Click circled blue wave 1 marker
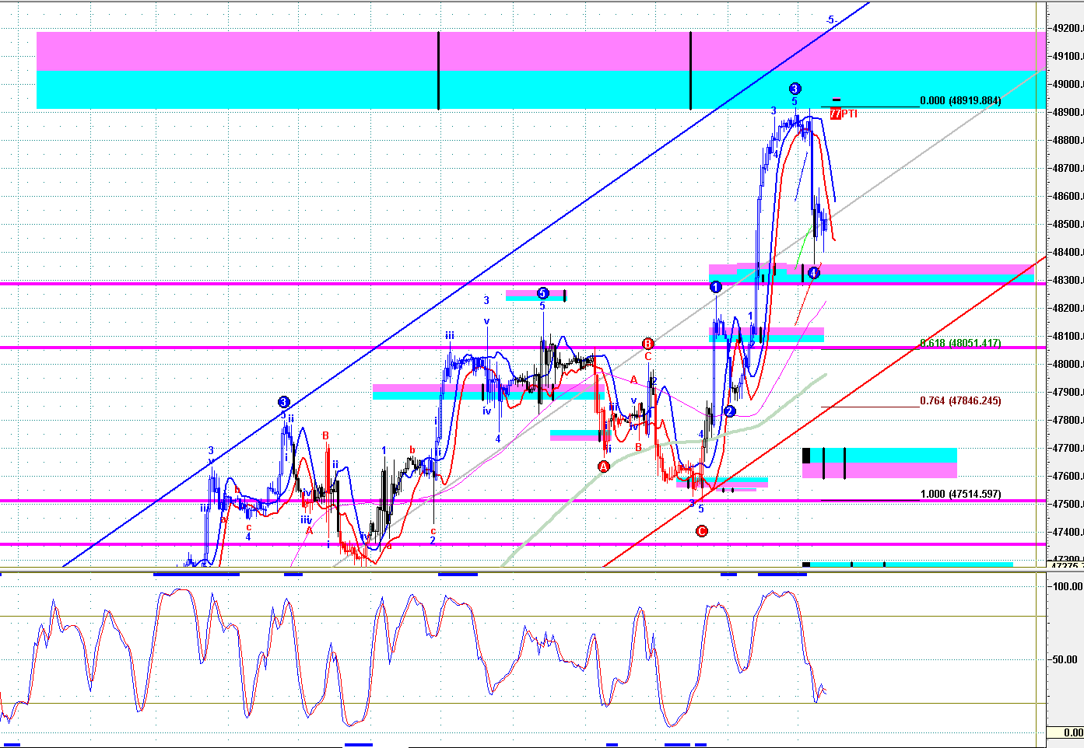The image size is (1084, 748). coord(716,287)
